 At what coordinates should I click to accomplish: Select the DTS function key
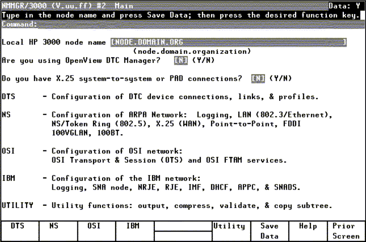pyautogui.click(x=20, y=231)
